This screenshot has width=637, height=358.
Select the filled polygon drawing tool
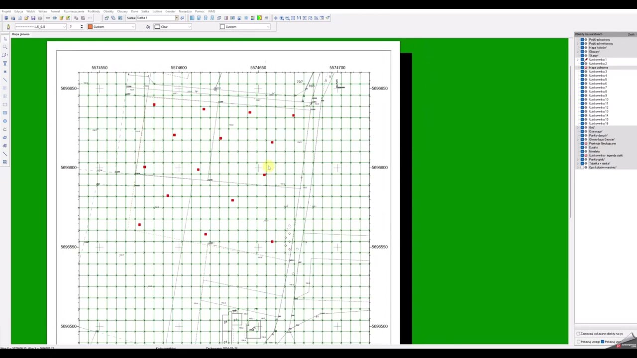(x=5, y=137)
